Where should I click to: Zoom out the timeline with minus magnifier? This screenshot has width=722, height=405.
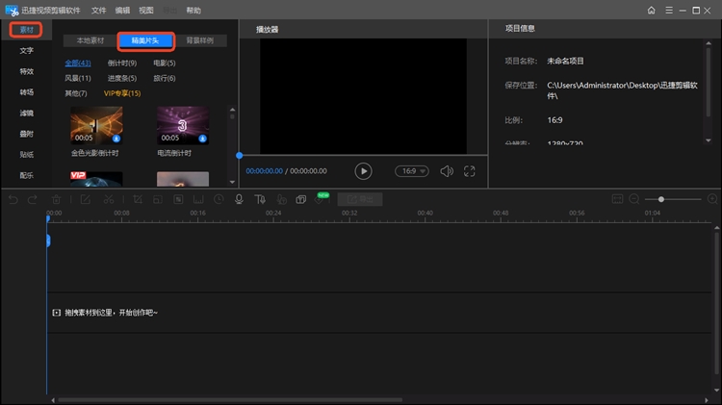point(634,199)
